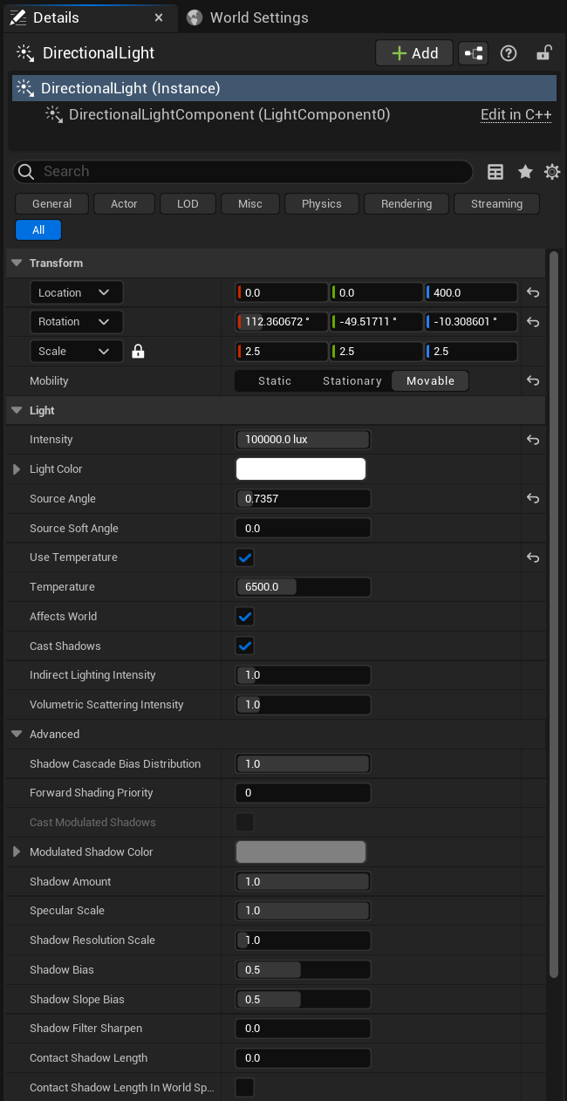Open the white Light Color swatch
This screenshot has width=567, height=1101.
click(301, 469)
